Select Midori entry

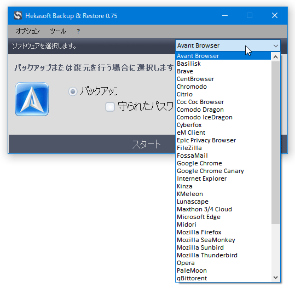223,224
